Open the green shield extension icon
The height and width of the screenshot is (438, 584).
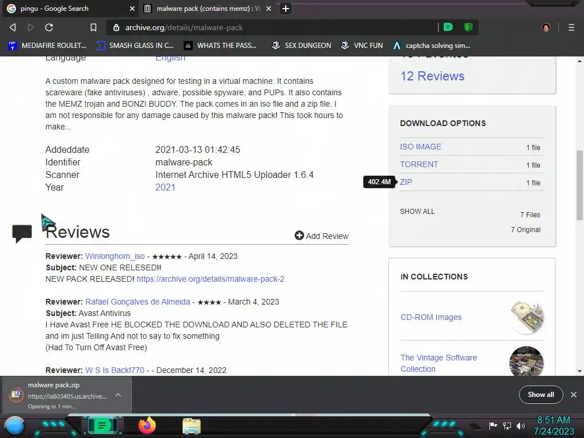[468, 27]
